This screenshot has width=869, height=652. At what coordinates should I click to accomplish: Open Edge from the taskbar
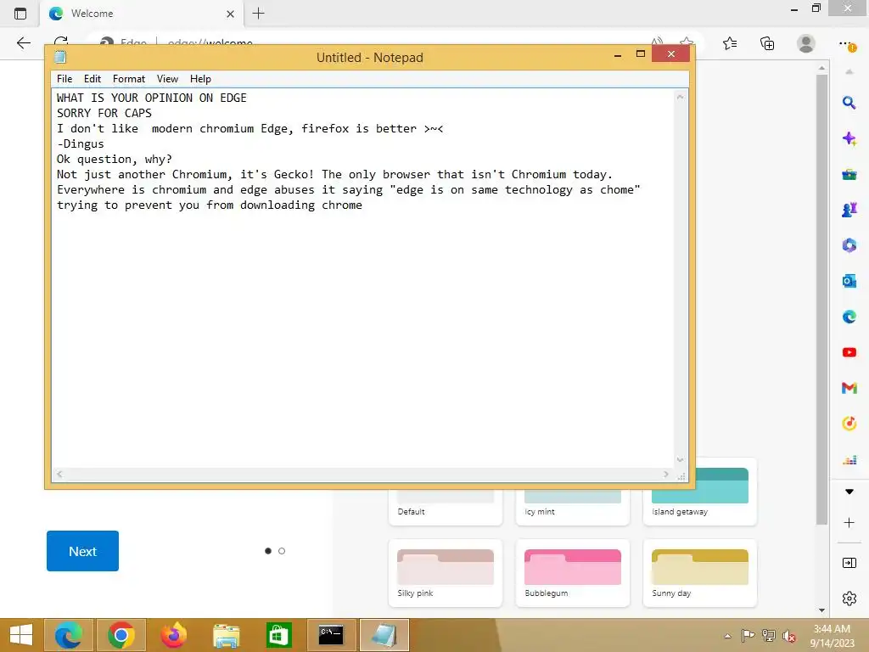pos(69,635)
